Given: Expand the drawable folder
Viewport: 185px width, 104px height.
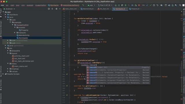Looking at the screenshot, I should [8, 51].
